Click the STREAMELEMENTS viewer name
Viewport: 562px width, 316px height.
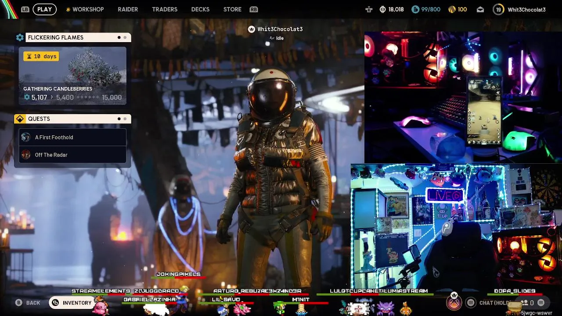point(101,291)
